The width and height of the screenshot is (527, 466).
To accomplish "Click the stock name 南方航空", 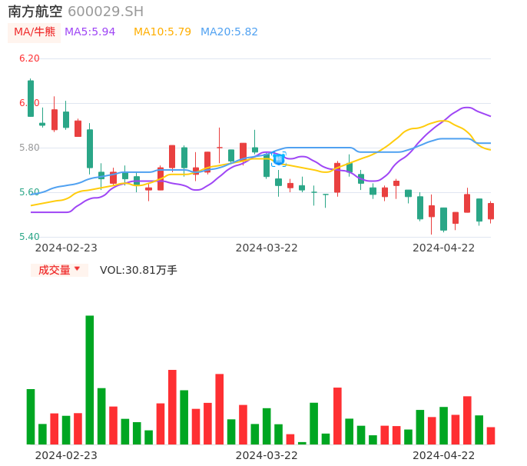I will pyautogui.click(x=35, y=12).
